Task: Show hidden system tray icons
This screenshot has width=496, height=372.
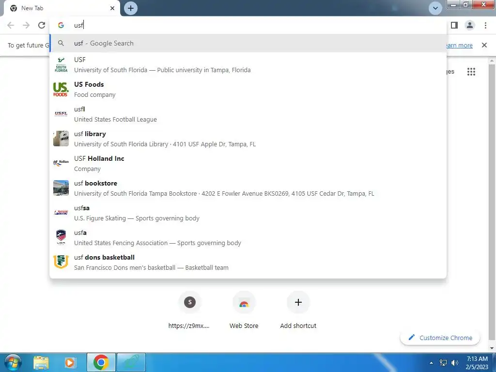Action: (432, 363)
